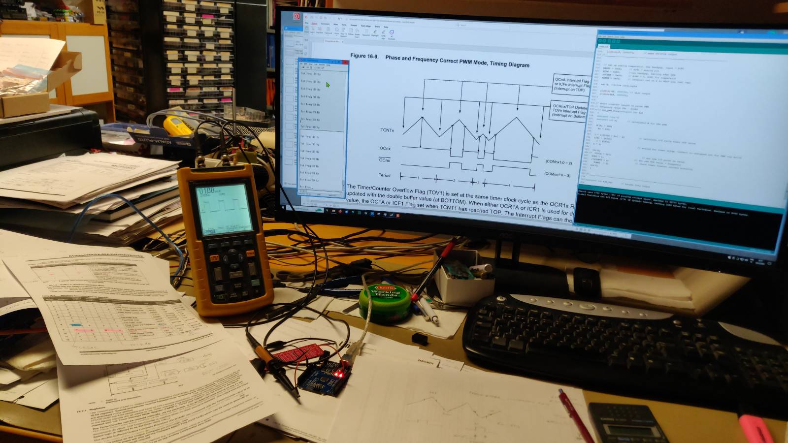This screenshot has width=788, height=443.
Task: Click the AI Assistant icon in PDF ribbon
Action: 392,33
